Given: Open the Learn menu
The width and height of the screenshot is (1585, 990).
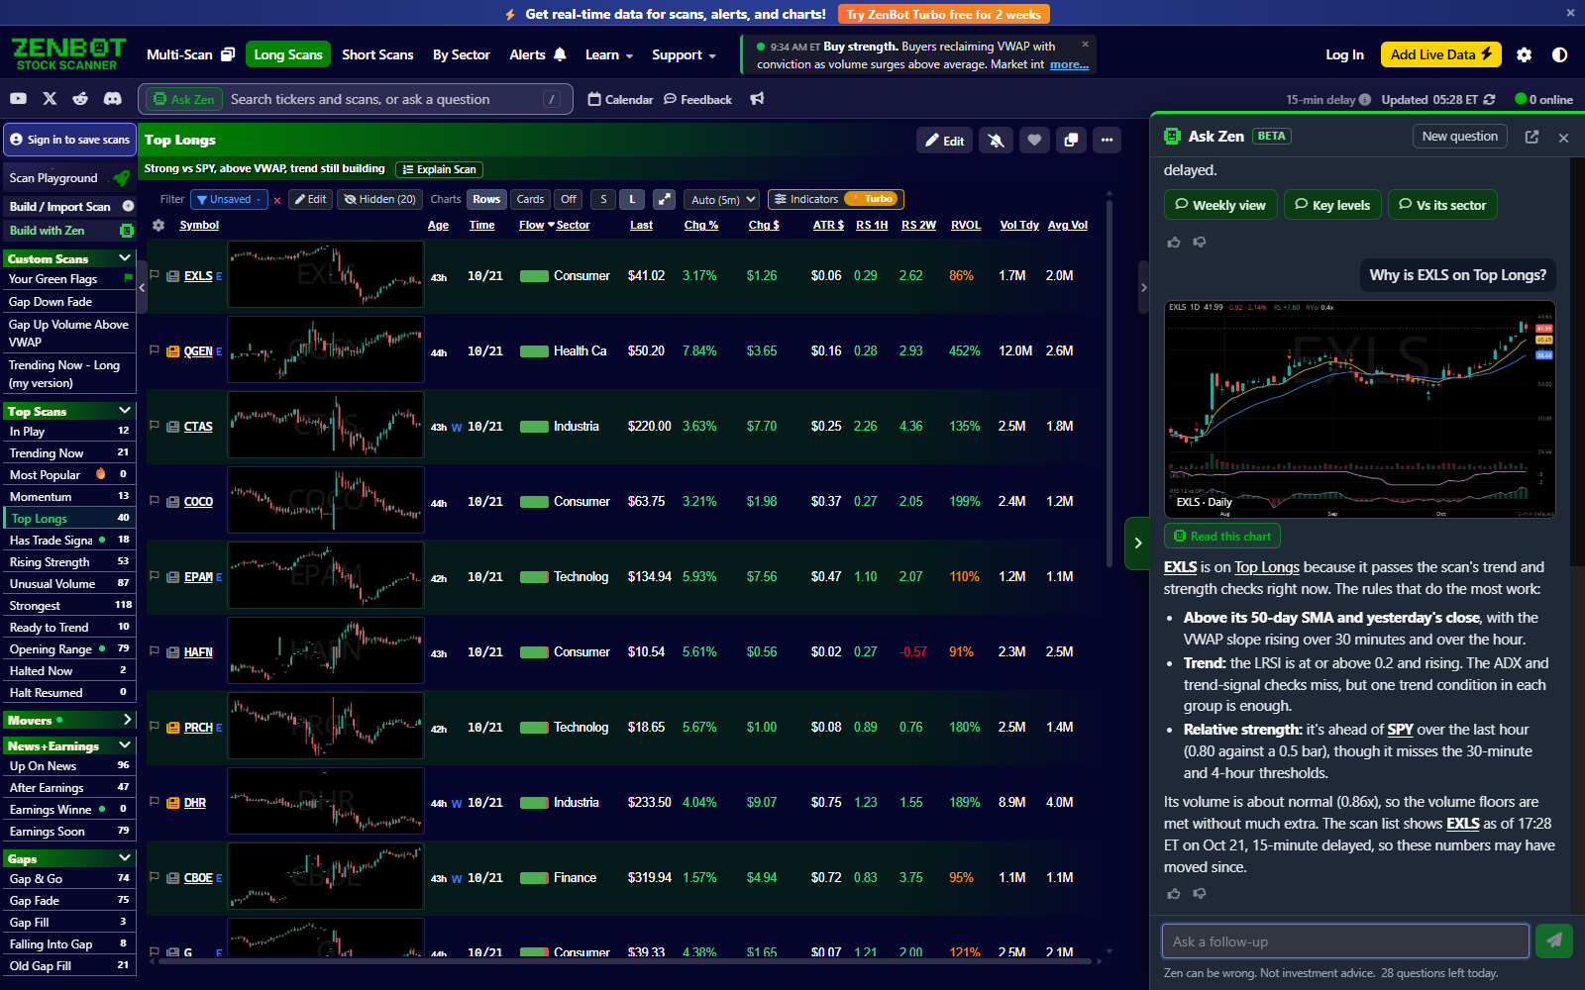Looking at the screenshot, I should pos(608,55).
